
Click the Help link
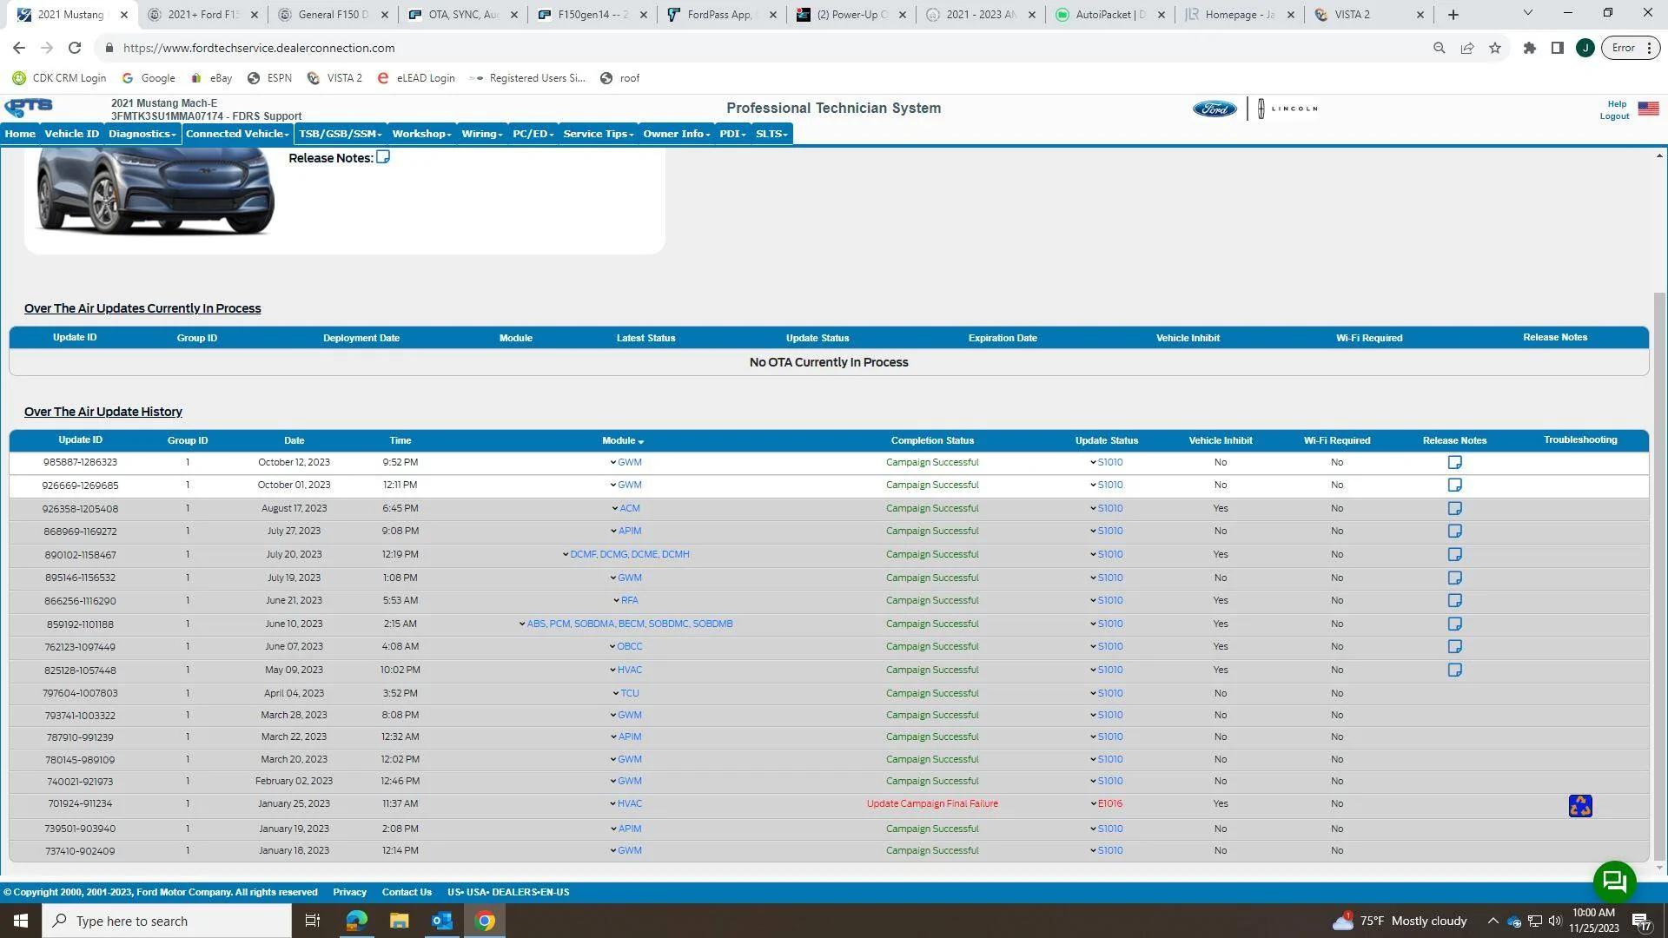click(x=1616, y=104)
